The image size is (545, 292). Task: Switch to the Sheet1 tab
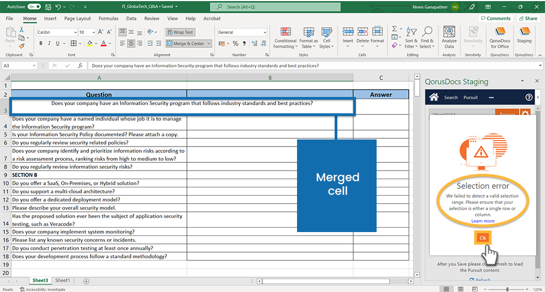coord(63,280)
